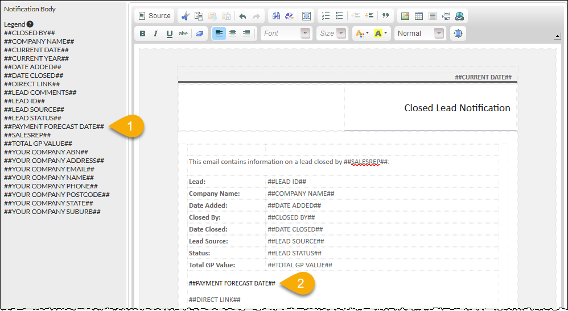Click the Undo arrow icon
The height and width of the screenshot is (311, 568).
242,16
